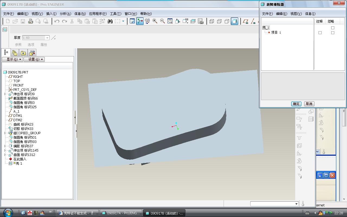The height and width of the screenshot is (217, 347).
Task: Open the 参照 panel tab
Action: coord(18,45)
